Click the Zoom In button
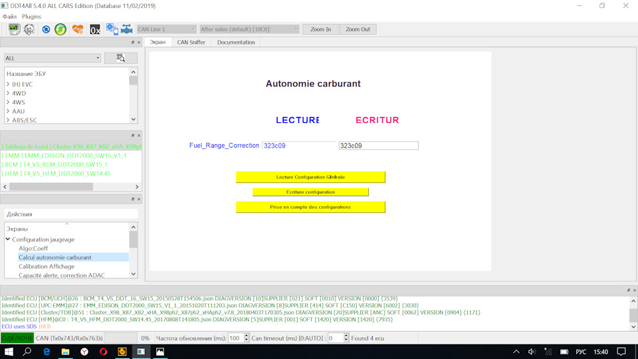The width and height of the screenshot is (638, 359). pyautogui.click(x=320, y=29)
